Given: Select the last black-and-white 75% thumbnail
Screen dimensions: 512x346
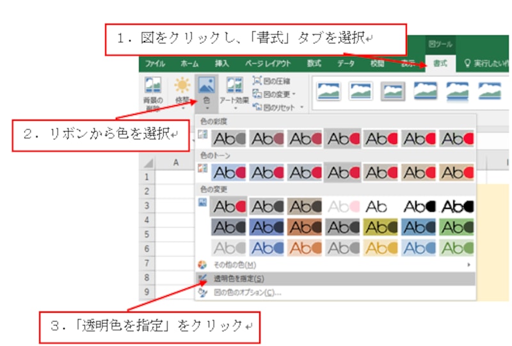Looking at the screenshot, I should 456,207.
